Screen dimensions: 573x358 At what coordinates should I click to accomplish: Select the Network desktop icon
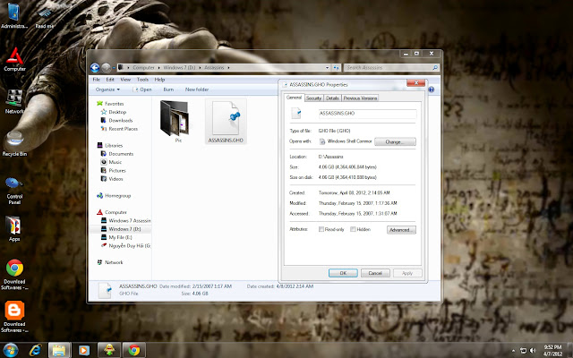(14, 101)
